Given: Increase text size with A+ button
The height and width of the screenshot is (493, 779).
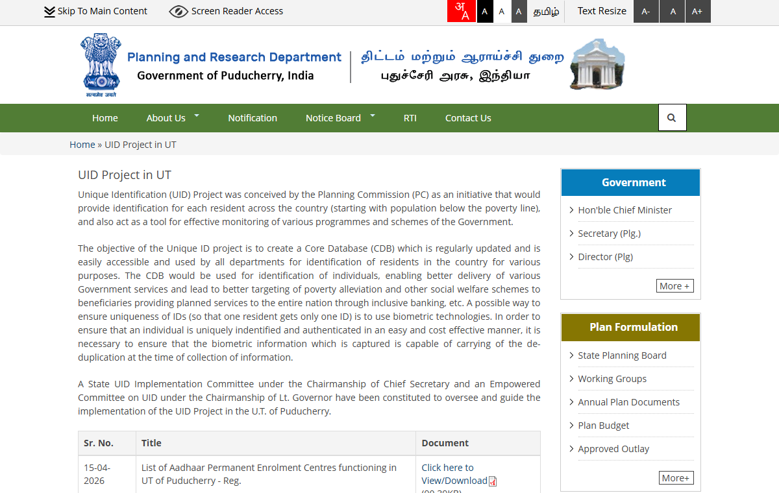Looking at the screenshot, I should [x=697, y=11].
